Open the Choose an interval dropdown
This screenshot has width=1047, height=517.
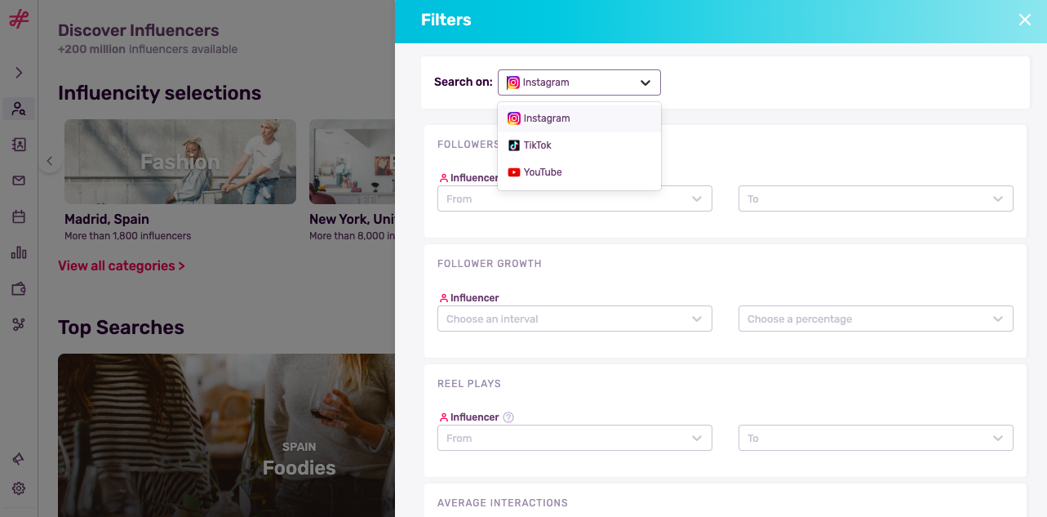[575, 319]
